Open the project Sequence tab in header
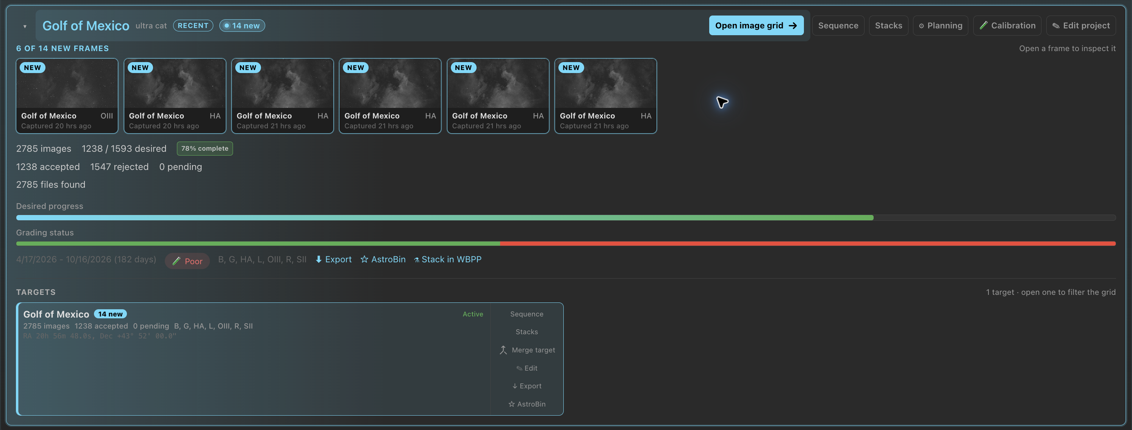Screen dimensions: 1132x430 [x=838, y=25]
